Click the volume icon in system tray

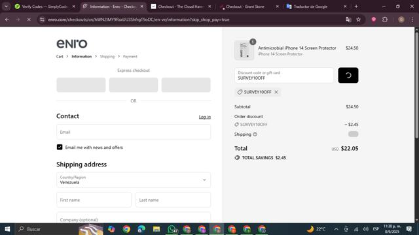(366, 229)
